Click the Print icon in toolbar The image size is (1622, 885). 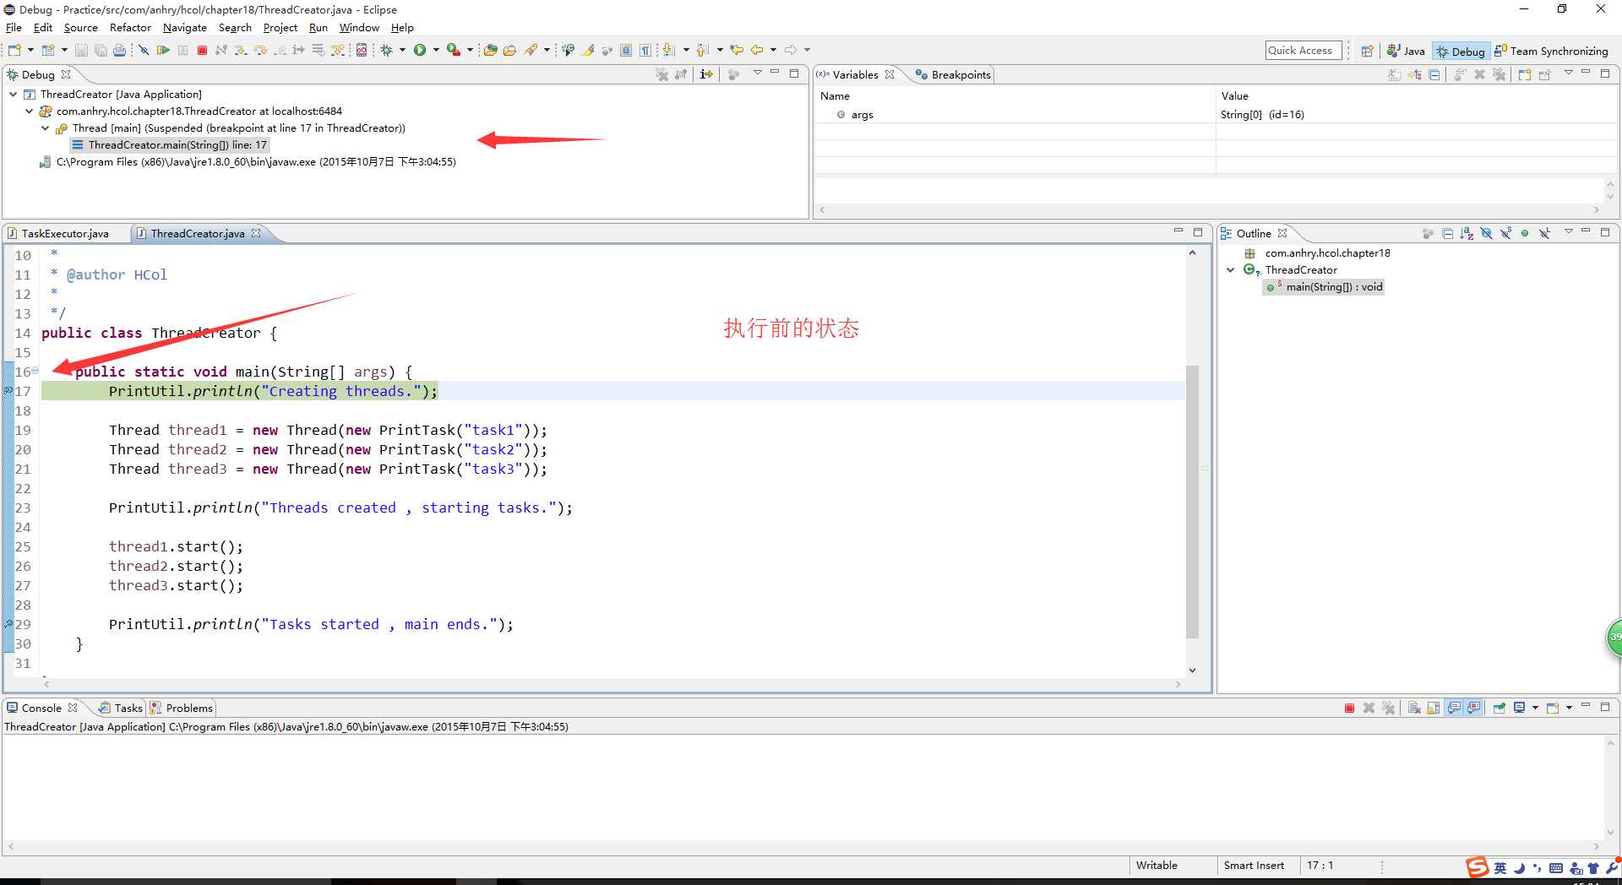pos(119,50)
